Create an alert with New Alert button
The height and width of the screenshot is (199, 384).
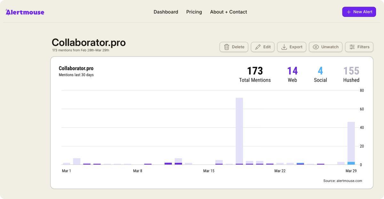(x=359, y=12)
